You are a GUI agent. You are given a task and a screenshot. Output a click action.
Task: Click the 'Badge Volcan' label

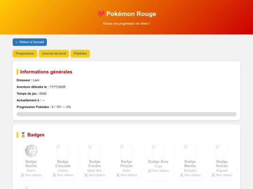[222, 164]
